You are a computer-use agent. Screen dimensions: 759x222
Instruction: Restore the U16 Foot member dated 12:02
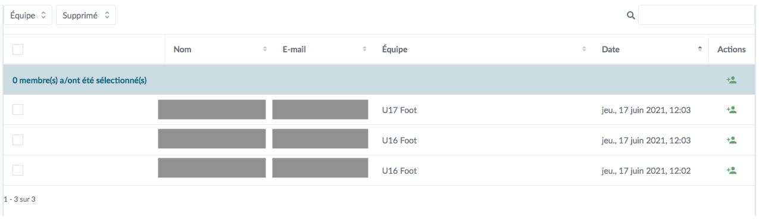pos(732,170)
